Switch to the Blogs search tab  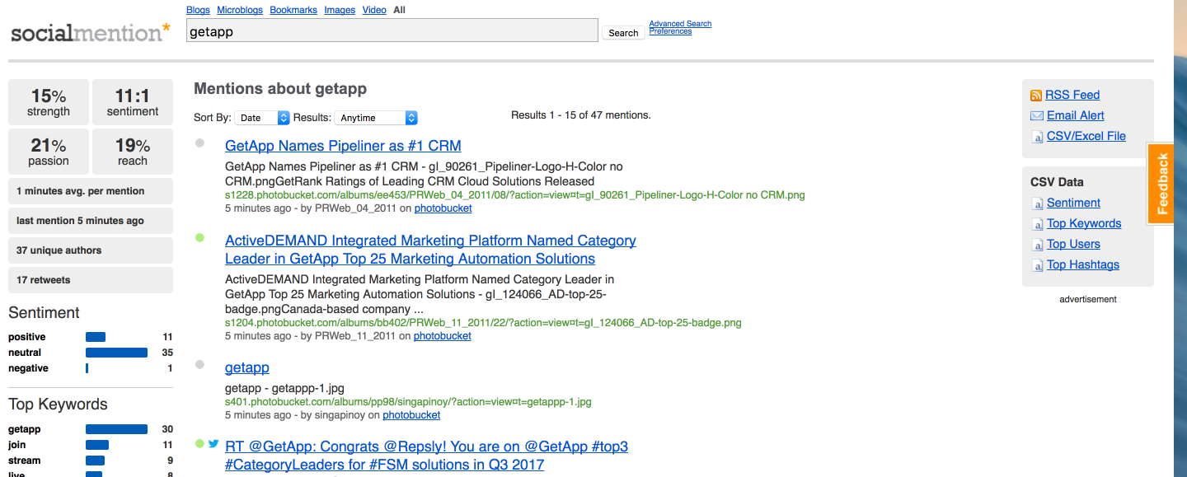(x=198, y=10)
